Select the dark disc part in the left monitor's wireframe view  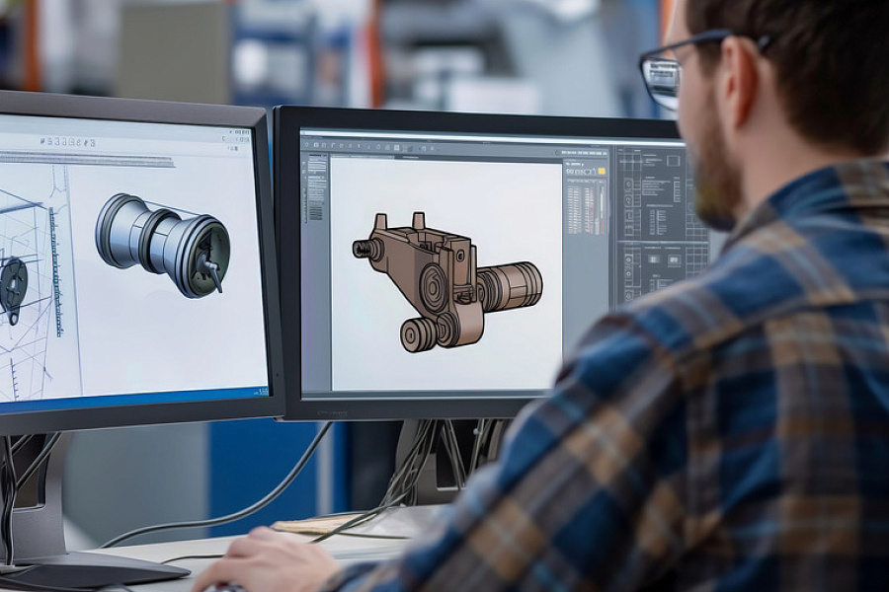[x=13, y=292]
